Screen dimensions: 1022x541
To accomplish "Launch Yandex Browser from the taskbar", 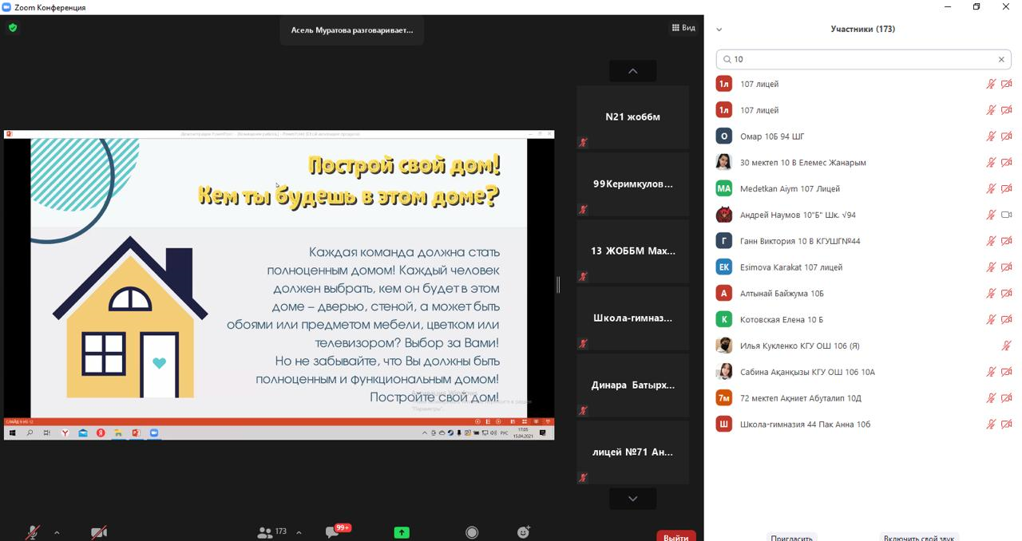I will click(x=64, y=433).
